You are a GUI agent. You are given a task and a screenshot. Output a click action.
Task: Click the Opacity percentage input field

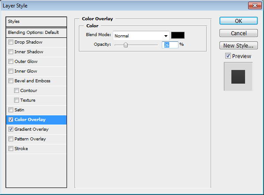[x=170, y=45]
